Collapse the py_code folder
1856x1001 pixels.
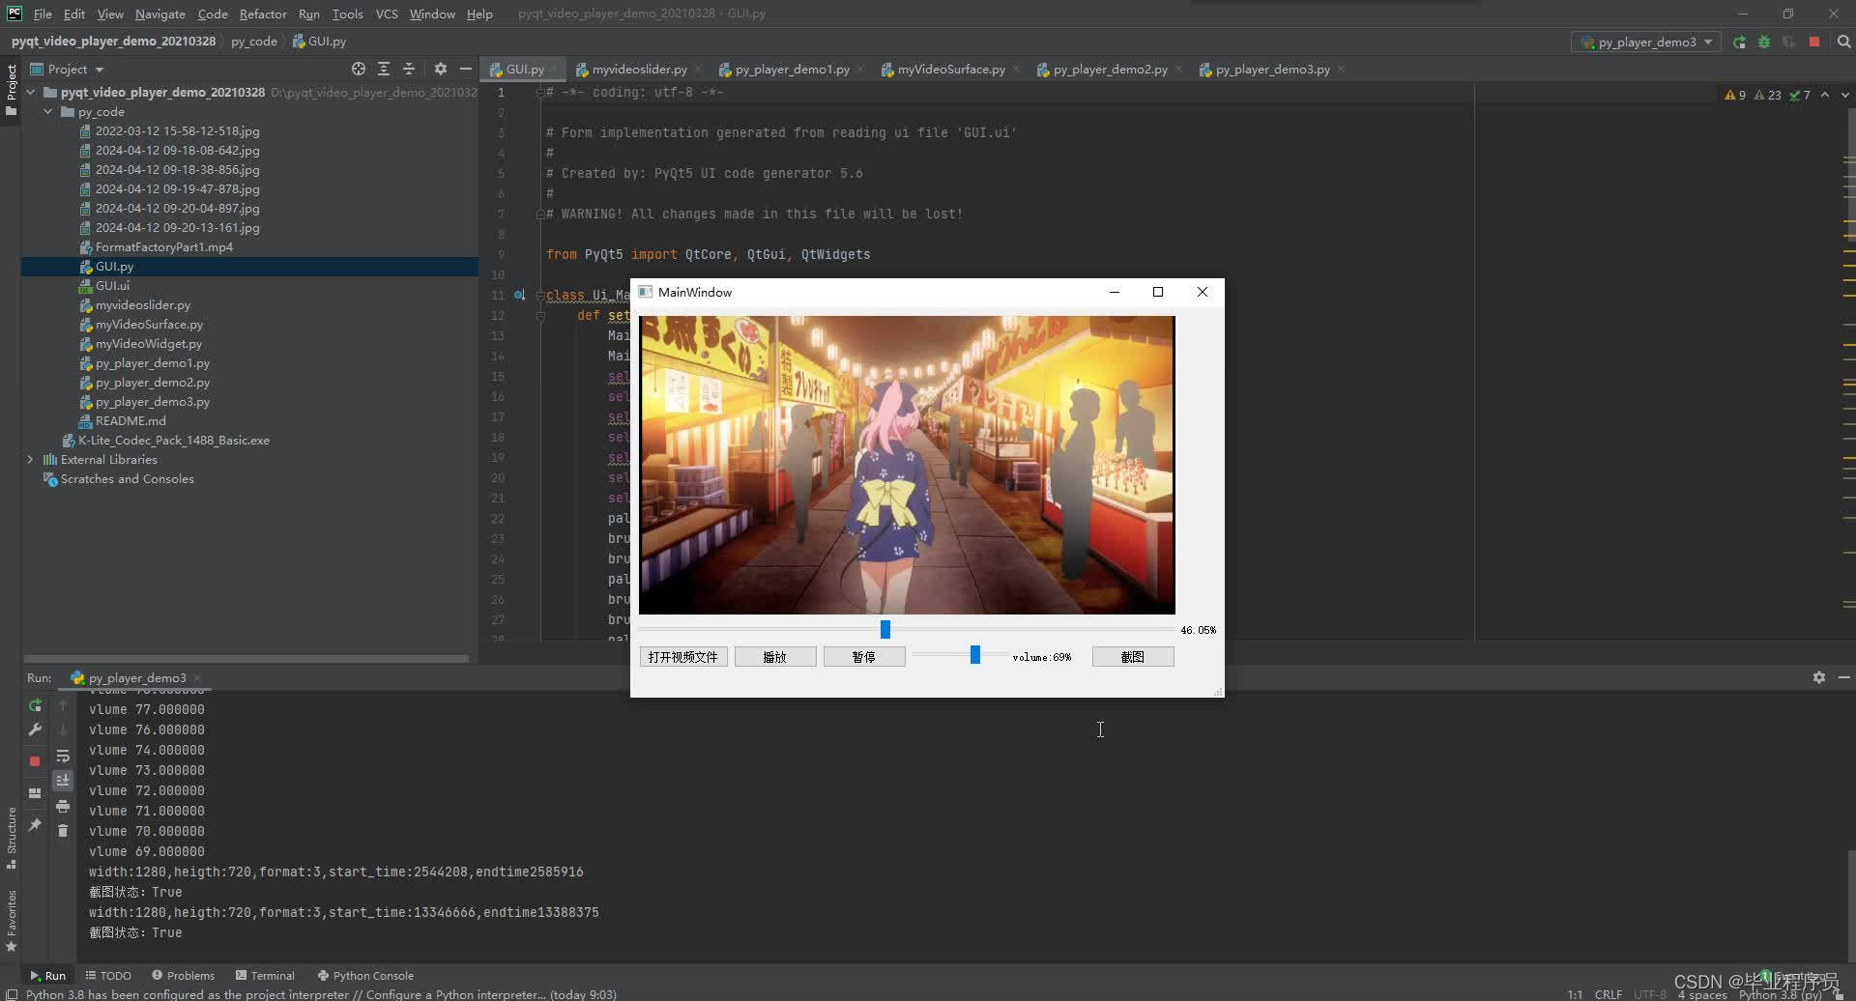point(48,112)
